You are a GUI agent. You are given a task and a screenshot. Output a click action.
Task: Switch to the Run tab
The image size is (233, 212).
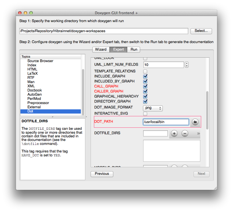134,49
